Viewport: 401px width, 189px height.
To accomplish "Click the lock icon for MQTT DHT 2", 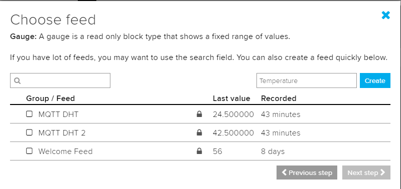I will tap(199, 132).
